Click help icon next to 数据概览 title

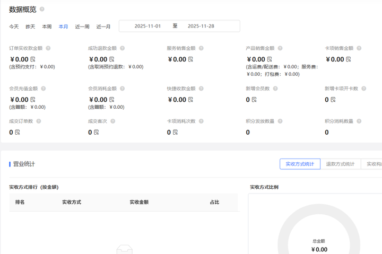[x=42, y=9]
